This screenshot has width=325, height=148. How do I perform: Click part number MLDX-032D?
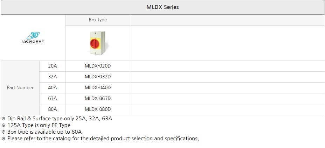(98, 77)
